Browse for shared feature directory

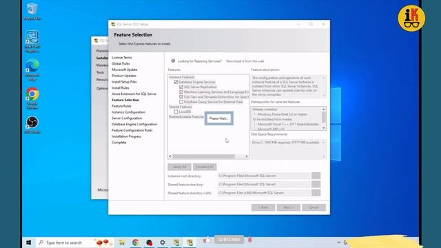[316, 184]
